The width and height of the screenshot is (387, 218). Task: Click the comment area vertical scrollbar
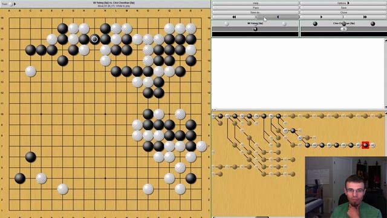[386, 73]
